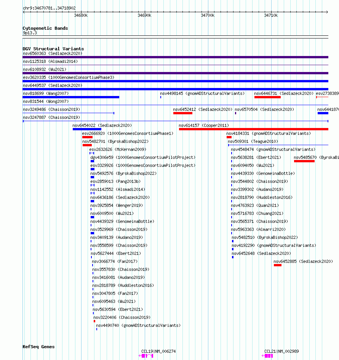
Task: Open nsv3416081 (Audano2019) variant
Action: (x=118, y=278)
